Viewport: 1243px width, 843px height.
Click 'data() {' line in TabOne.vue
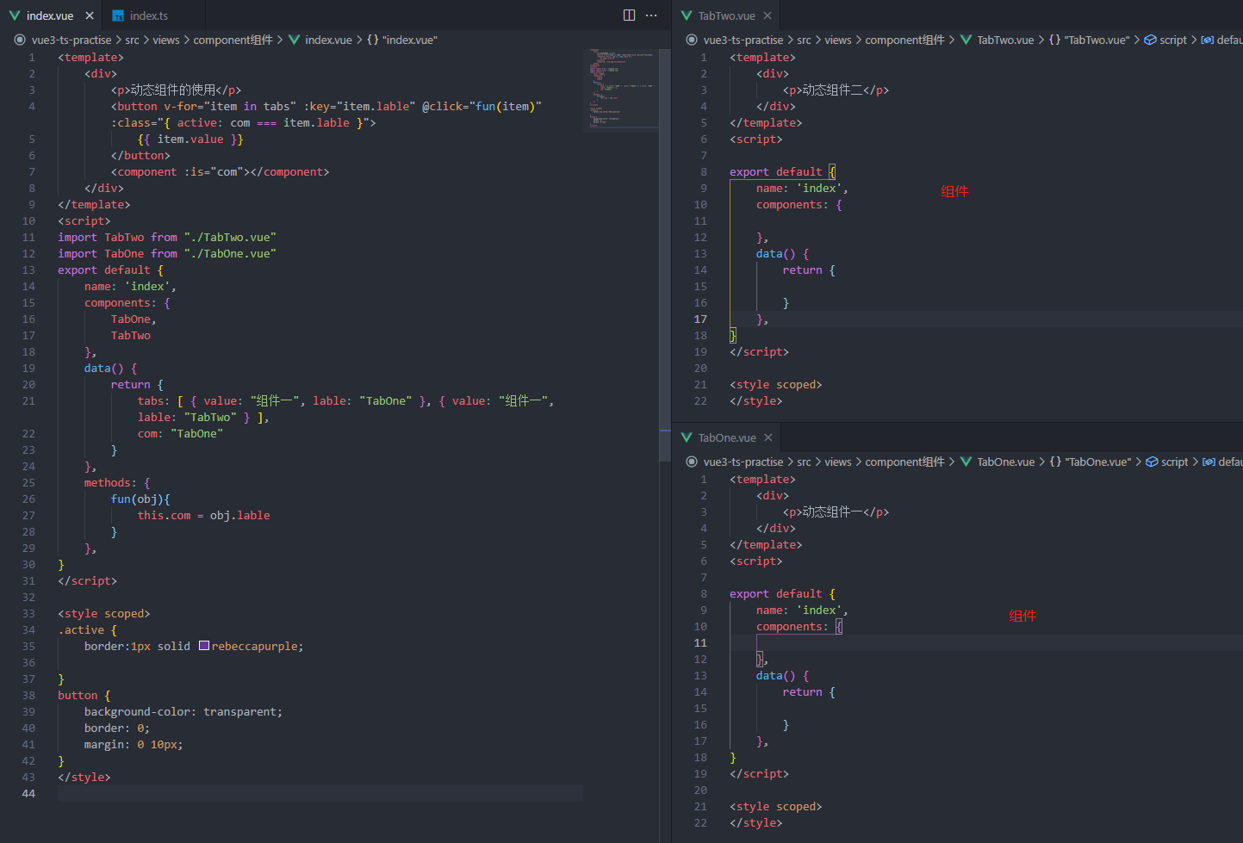(x=783, y=675)
